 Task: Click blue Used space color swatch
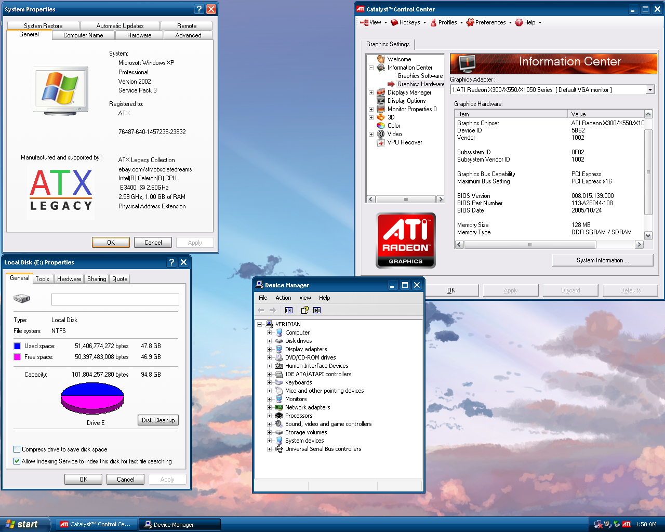click(x=17, y=346)
